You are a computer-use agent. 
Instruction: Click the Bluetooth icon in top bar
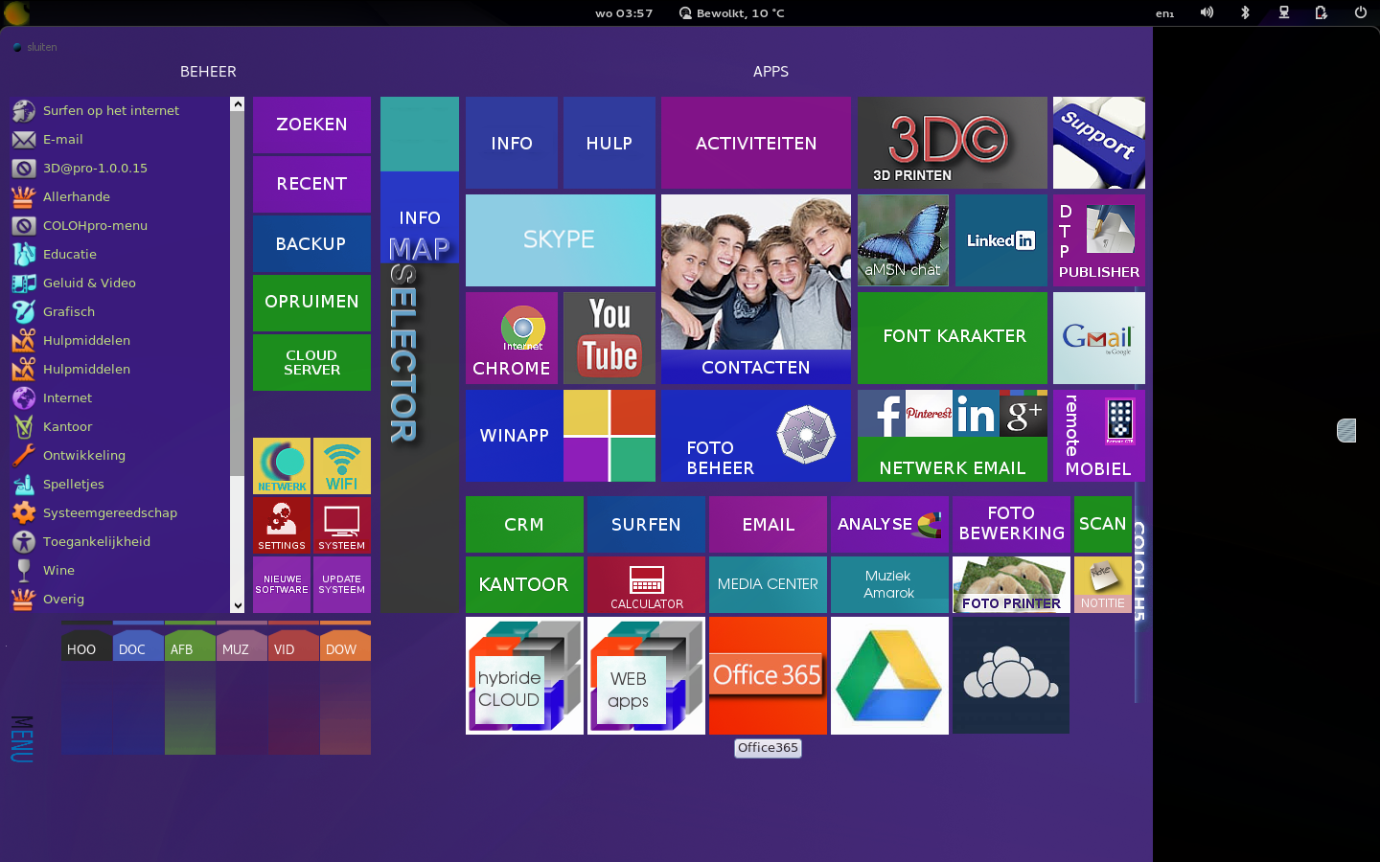click(x=1245, y=12)
